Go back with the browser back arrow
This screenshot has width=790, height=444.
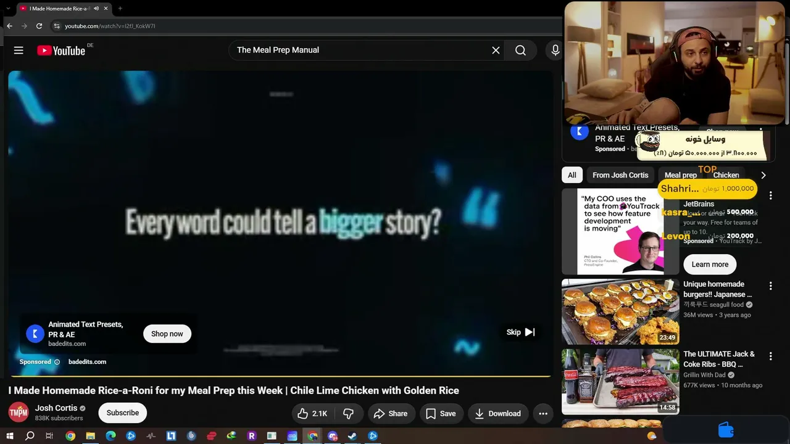[9, 26]
